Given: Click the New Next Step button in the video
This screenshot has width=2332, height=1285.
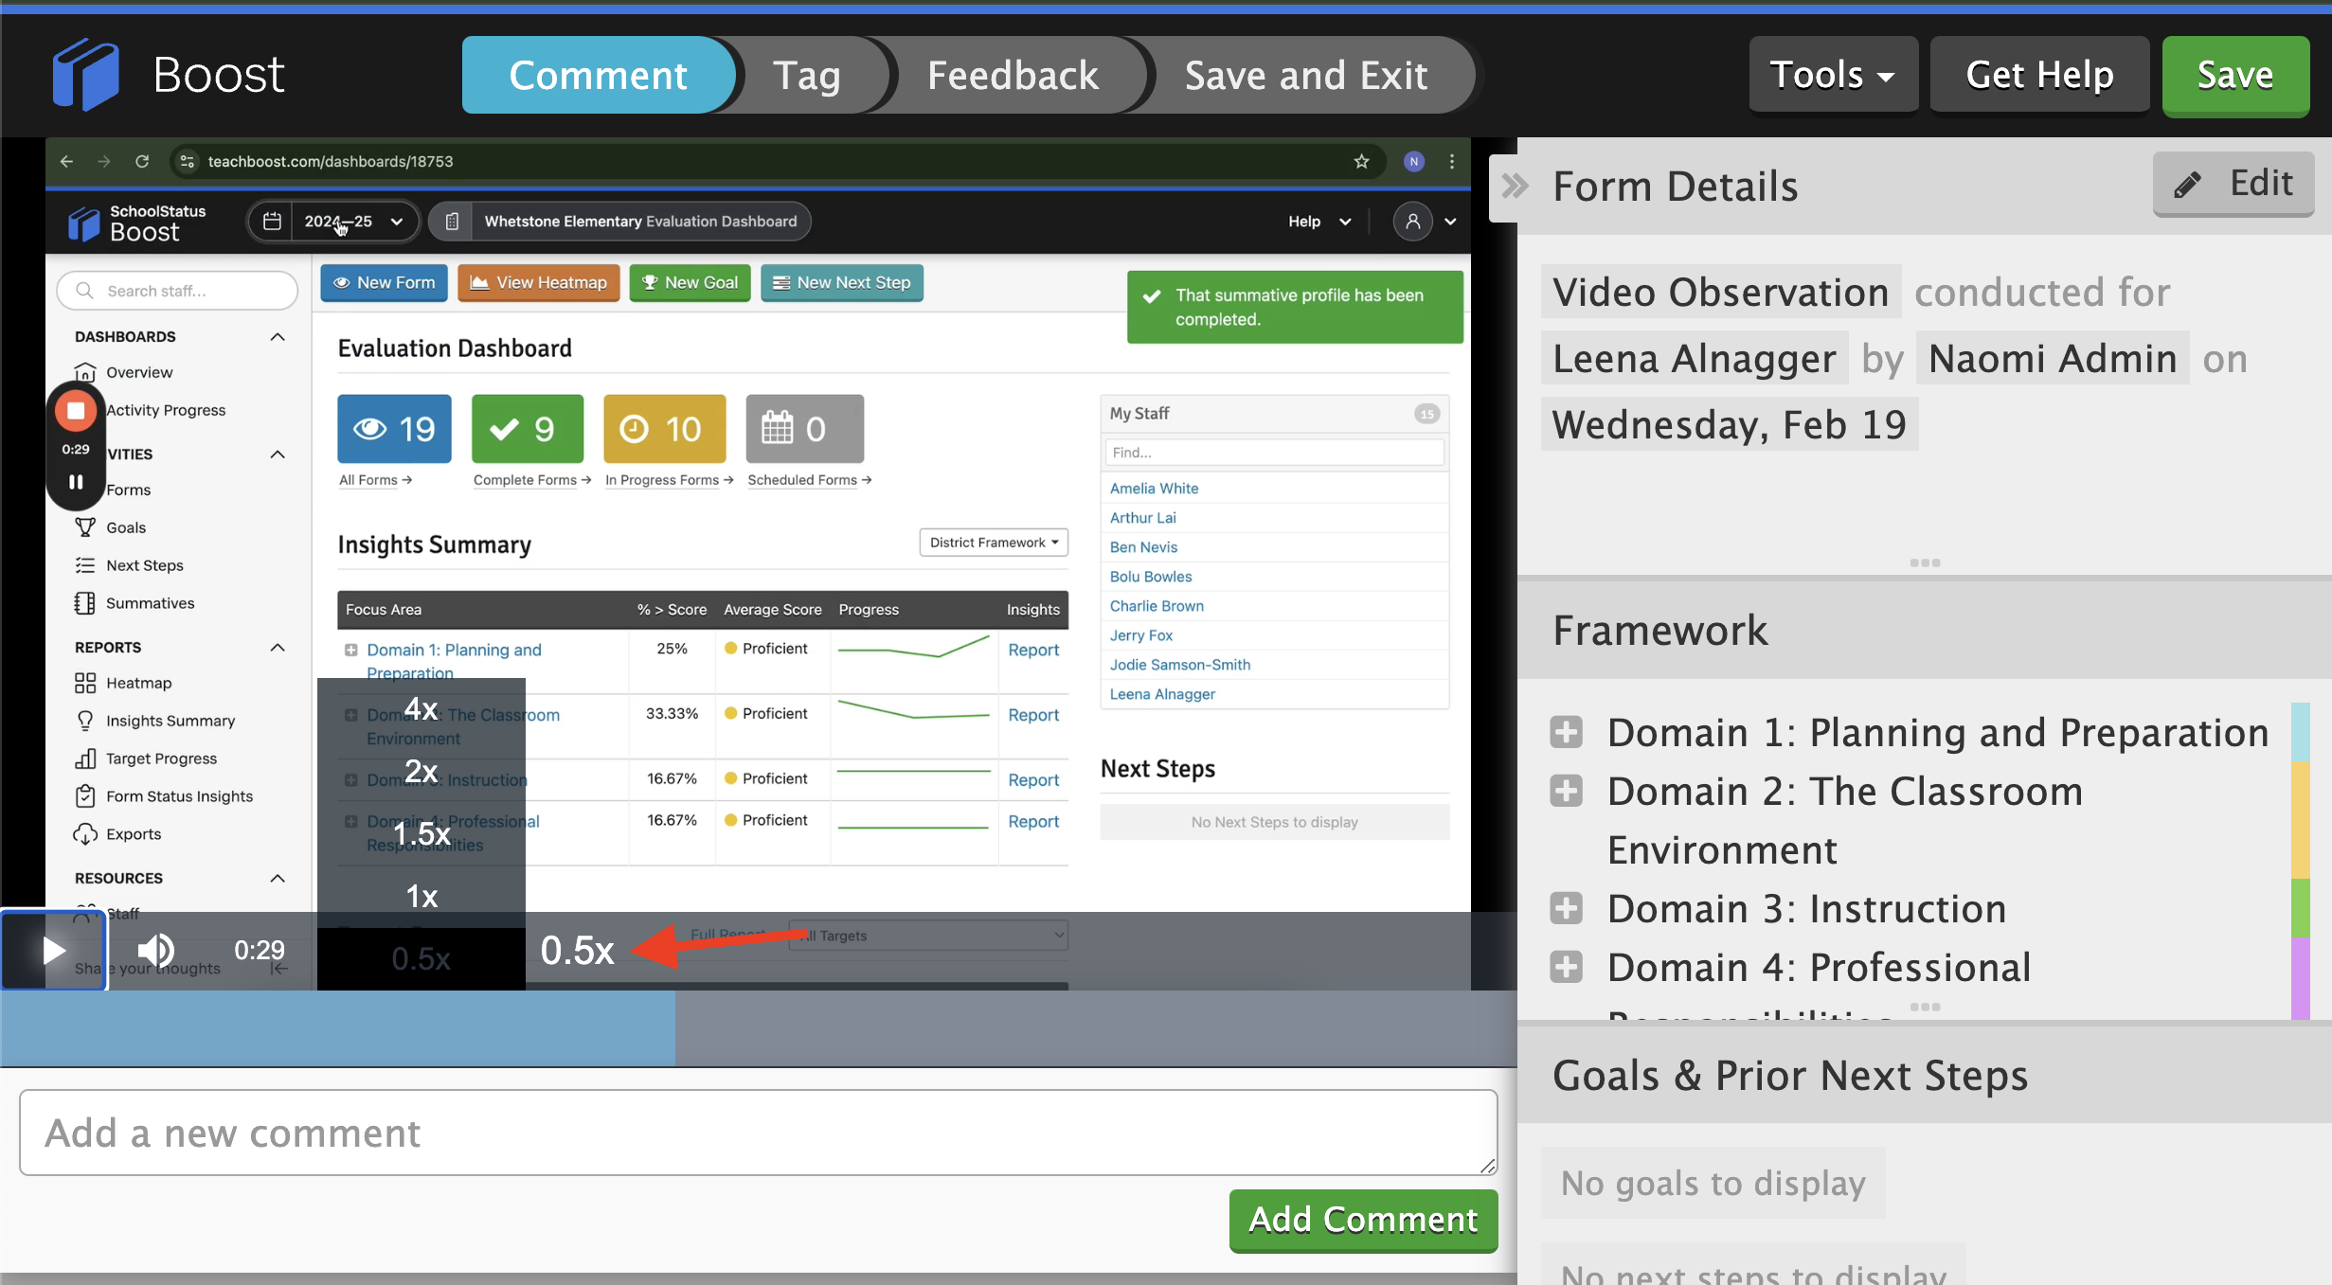Looking at the screenshot, I should coord(841,282).
